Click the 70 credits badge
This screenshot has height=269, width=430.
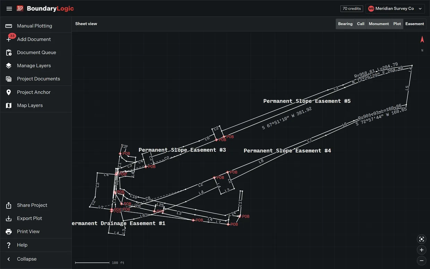352,9
